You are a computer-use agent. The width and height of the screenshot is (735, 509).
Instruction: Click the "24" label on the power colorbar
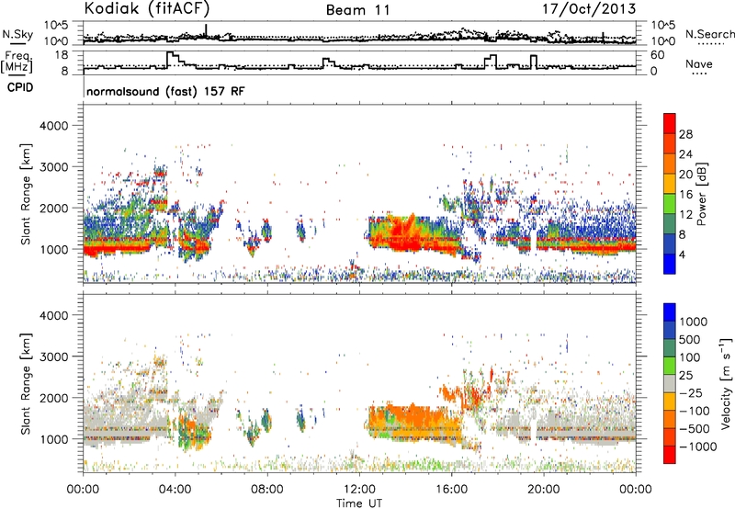685,154
